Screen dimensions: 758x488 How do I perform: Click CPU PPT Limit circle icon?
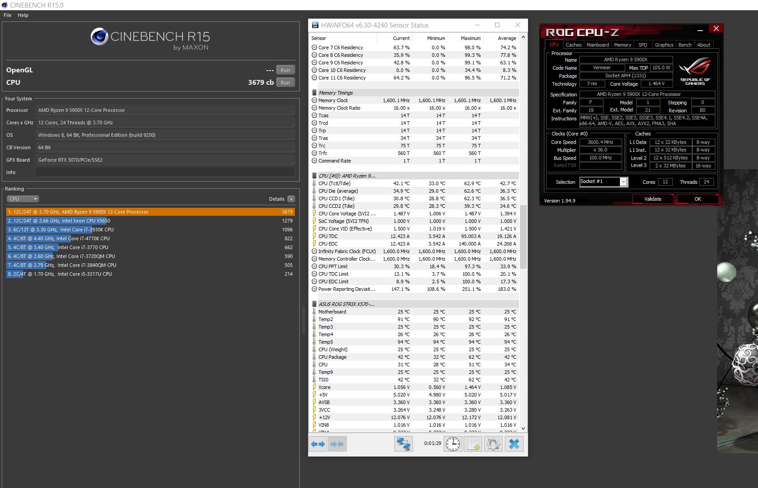pos(314,266)
